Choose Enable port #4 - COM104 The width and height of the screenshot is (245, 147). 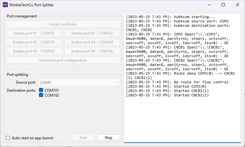(x=92, y=42)
